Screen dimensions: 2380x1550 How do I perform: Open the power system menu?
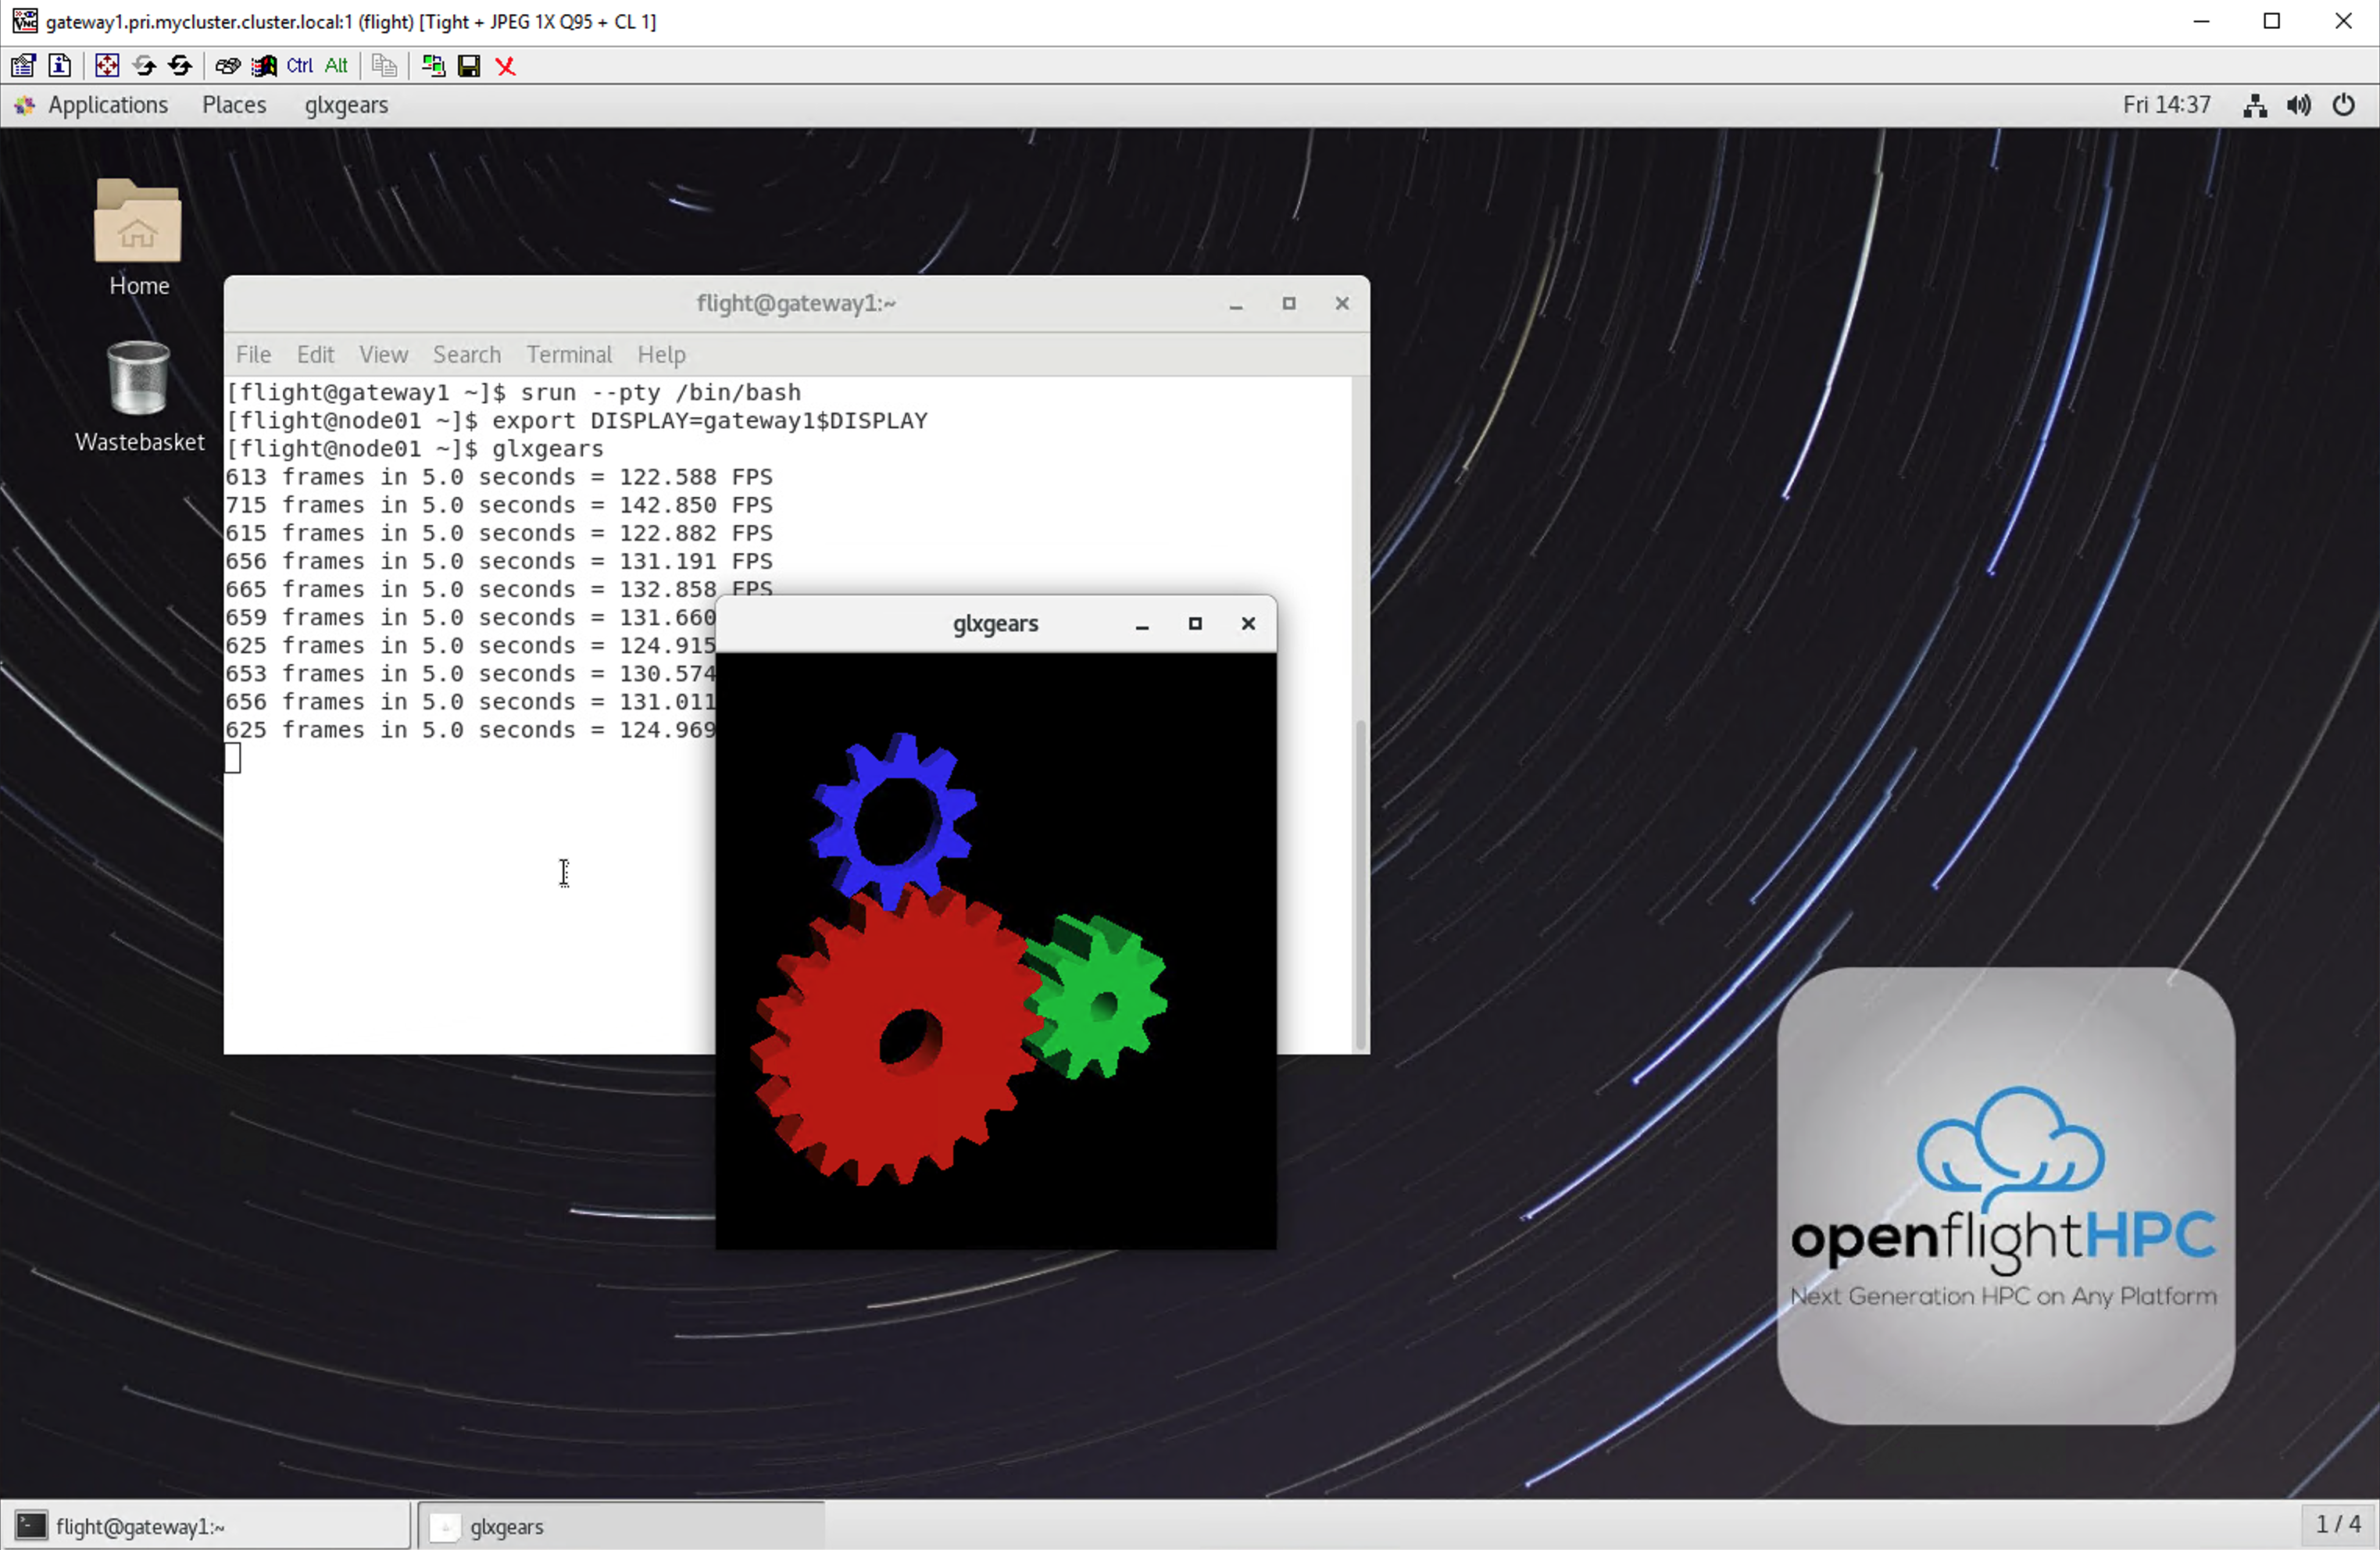[x=2343, y=105]
